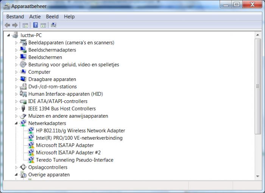This screenshot has width=265, height=193.
Task: Select Microsoft ISATAP Adapter #2
Action: click(x=68, y=153)
